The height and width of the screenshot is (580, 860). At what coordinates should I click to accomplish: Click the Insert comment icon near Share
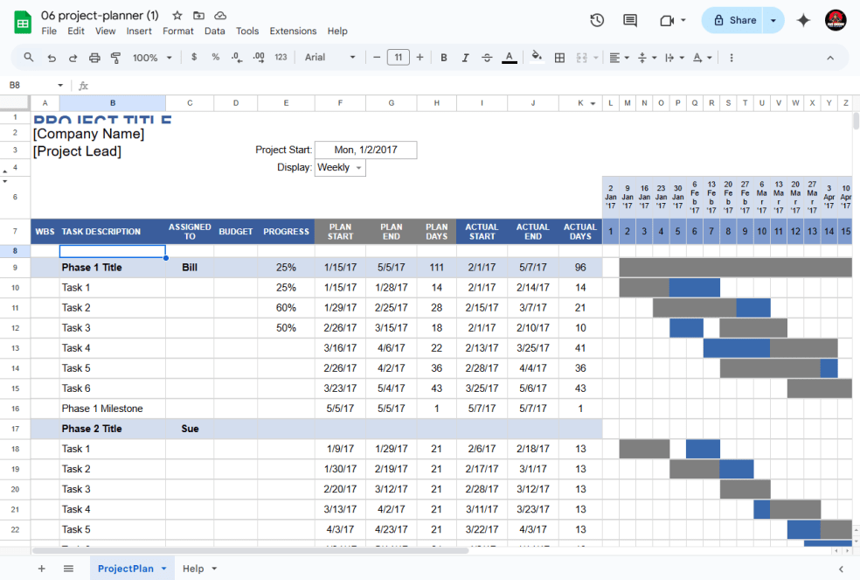point(632,19)
